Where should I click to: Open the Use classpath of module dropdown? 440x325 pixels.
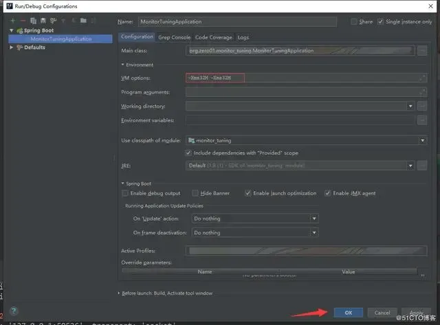point(307,140)
